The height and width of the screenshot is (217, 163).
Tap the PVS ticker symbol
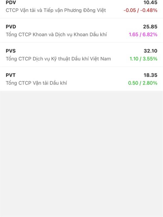(x=11, y=51)
